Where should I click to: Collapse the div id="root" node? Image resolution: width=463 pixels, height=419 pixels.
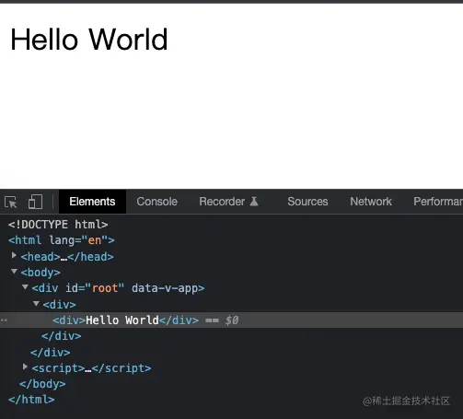point(25,287)
